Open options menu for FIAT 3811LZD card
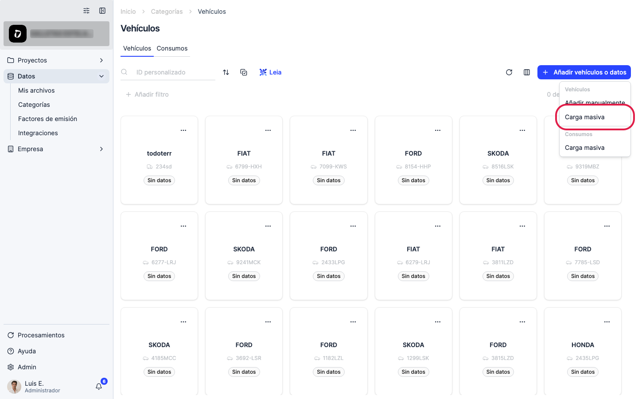 pos(522,226)
